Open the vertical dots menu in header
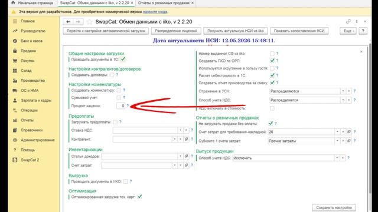Screen dimensions: 378x212 357,21
